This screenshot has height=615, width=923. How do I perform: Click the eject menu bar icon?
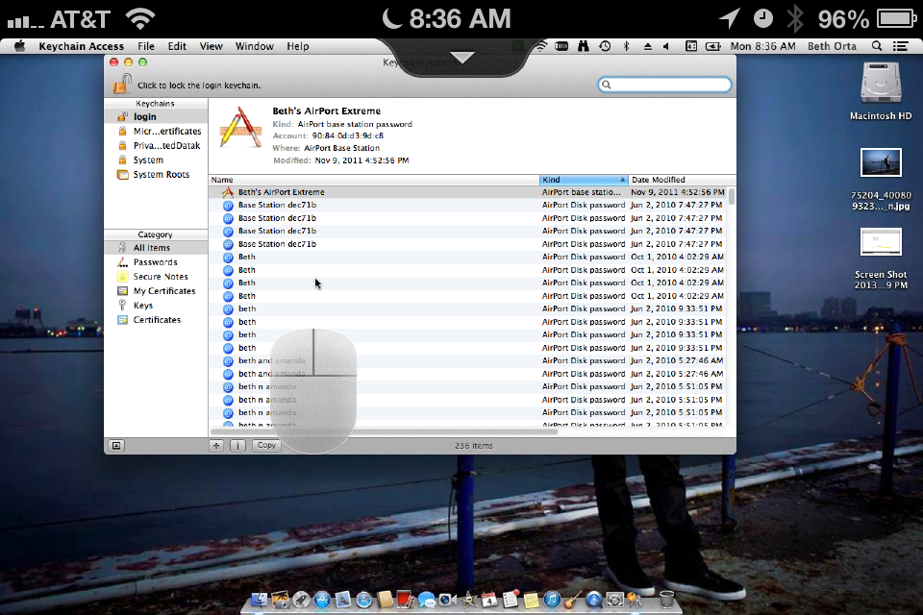point(647,46)
